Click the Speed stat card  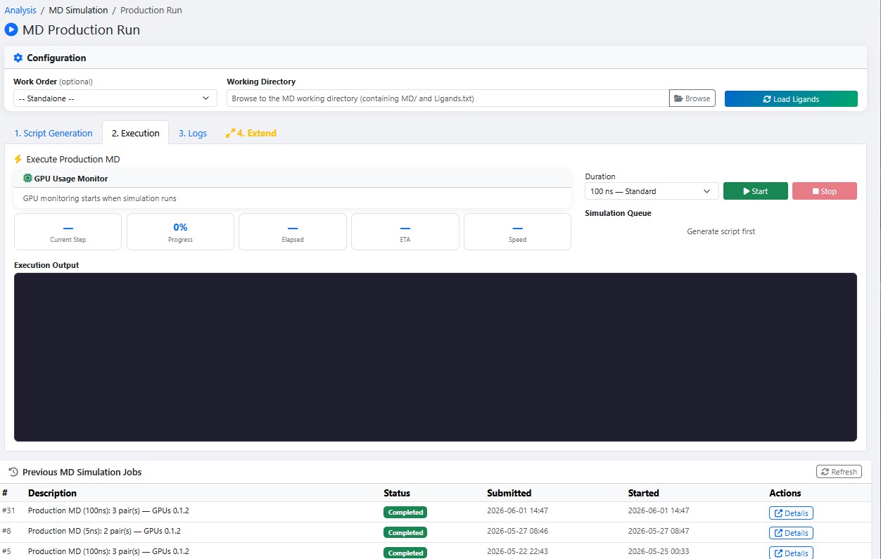[517, 232]
